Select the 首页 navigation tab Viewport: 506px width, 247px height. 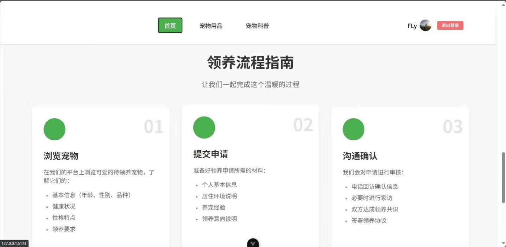pos(170,26)
